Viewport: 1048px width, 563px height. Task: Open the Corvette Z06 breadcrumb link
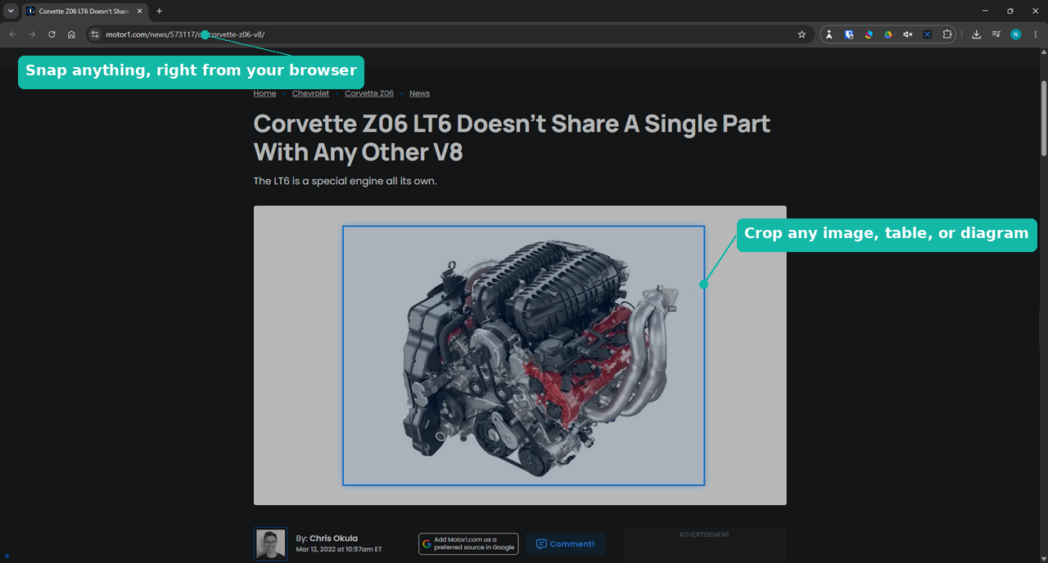pos(369,93)
